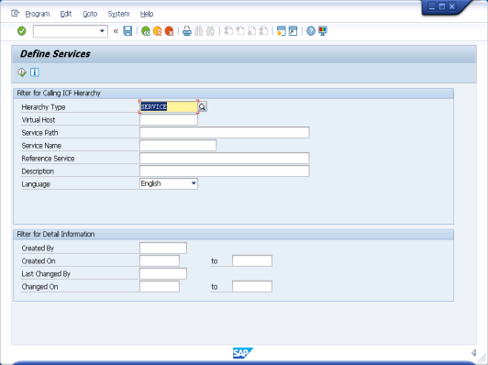Viewport: 488px width, 365px height.
Task: Click the Description input field
Action: (x=224, y=171)
